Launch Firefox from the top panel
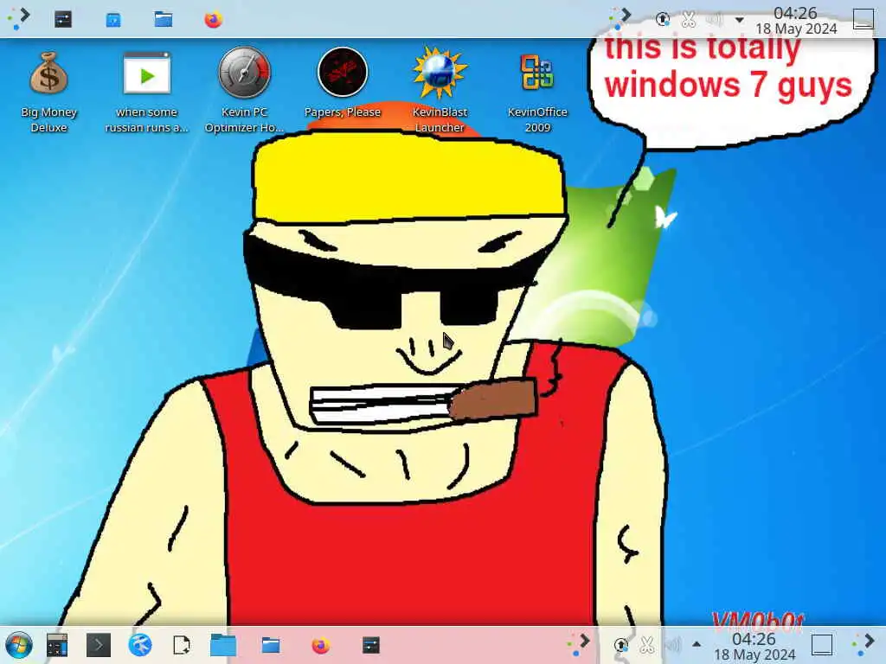The image size is (886, 664). click(213, 19)
